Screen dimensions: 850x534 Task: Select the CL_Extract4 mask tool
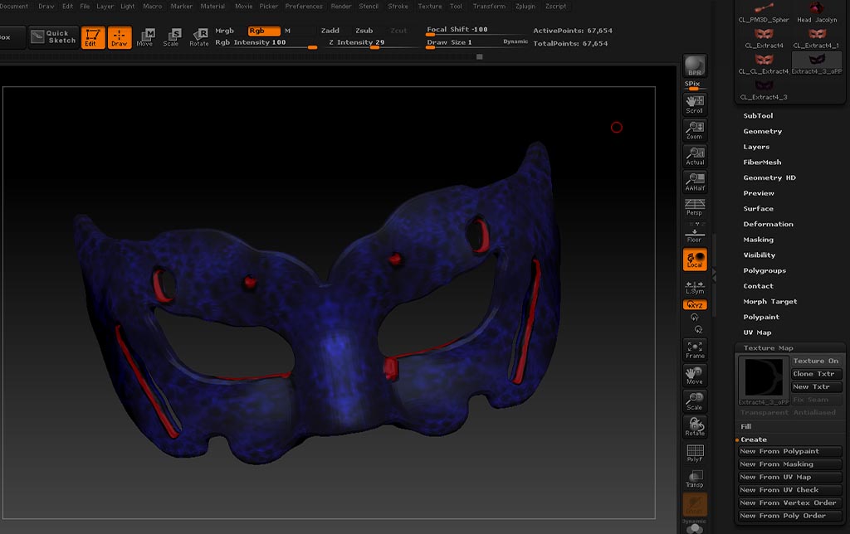[x=764, y=38]
